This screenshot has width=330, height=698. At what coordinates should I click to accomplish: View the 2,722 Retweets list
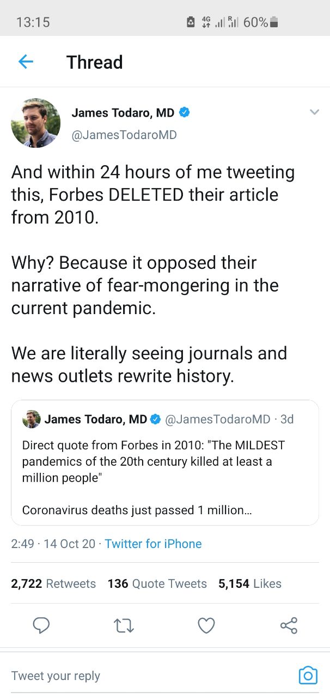(53, 583)
